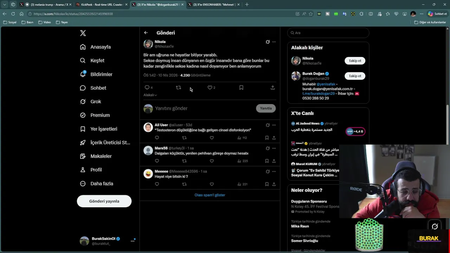Open new browser tab
This screenshot has height=253, width=450.
[x=247, y=5]
